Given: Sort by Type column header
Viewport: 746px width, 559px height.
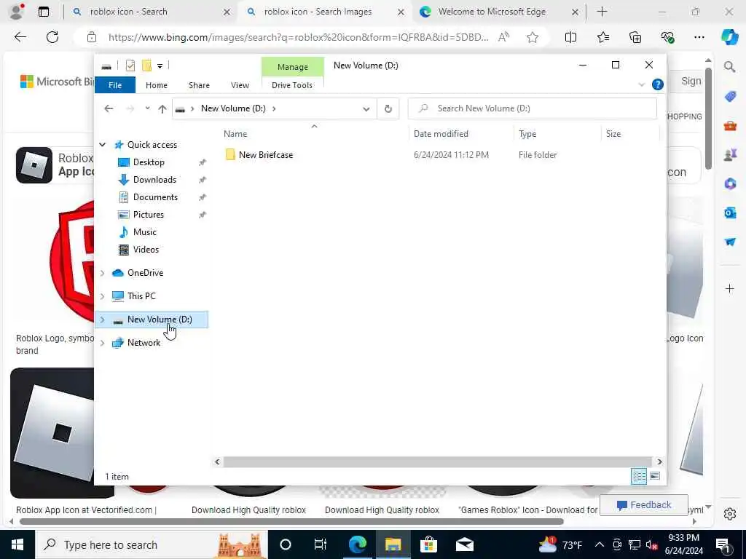Looking at the screenshot, I should (527, 134).
